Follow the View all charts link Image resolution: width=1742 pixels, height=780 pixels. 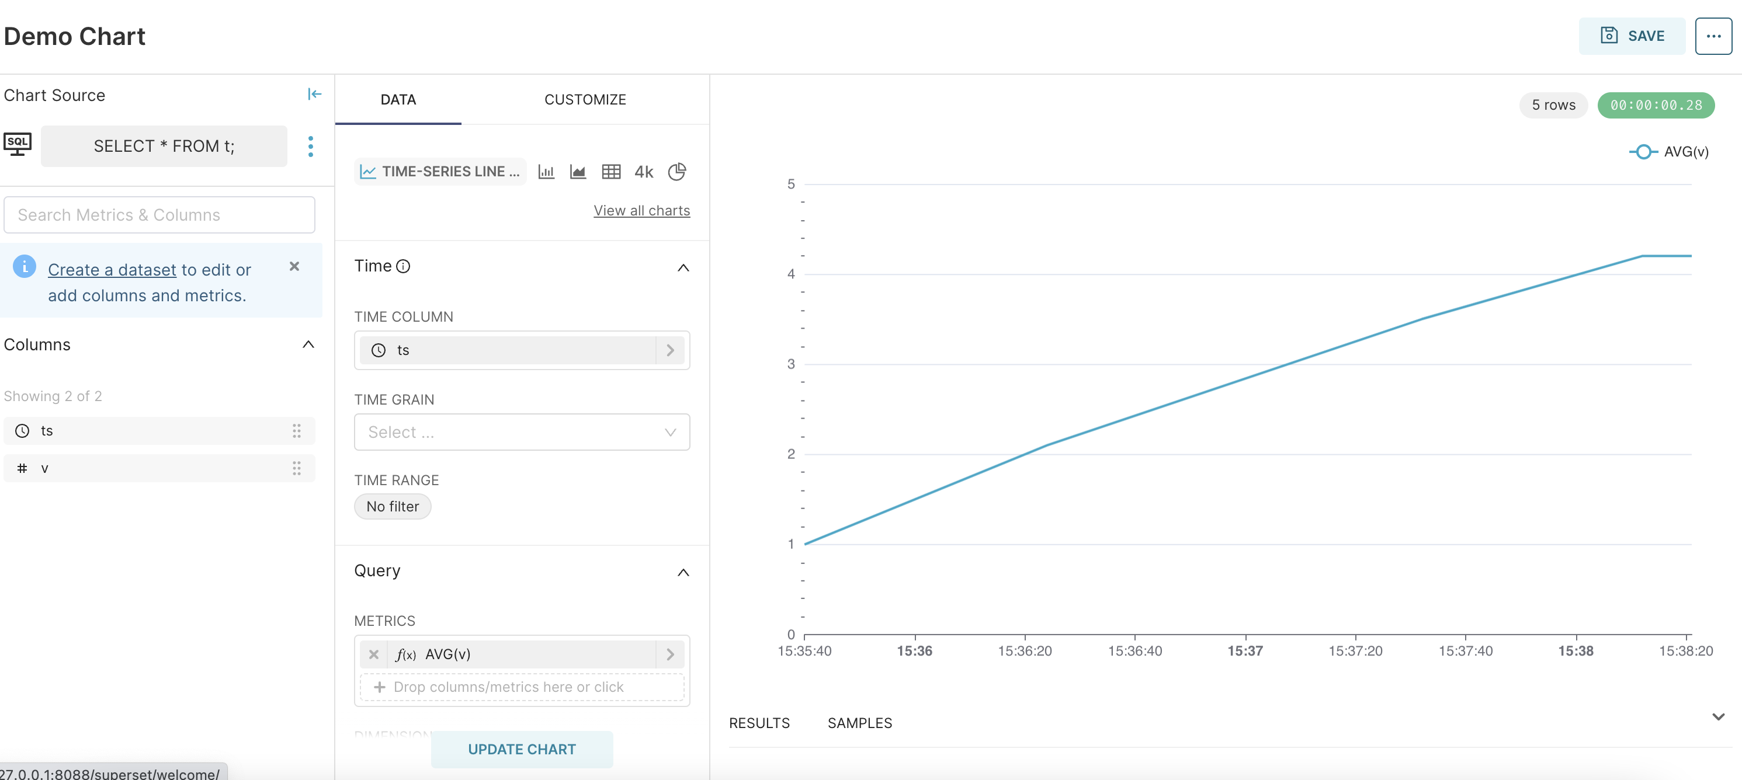(641, 210)
